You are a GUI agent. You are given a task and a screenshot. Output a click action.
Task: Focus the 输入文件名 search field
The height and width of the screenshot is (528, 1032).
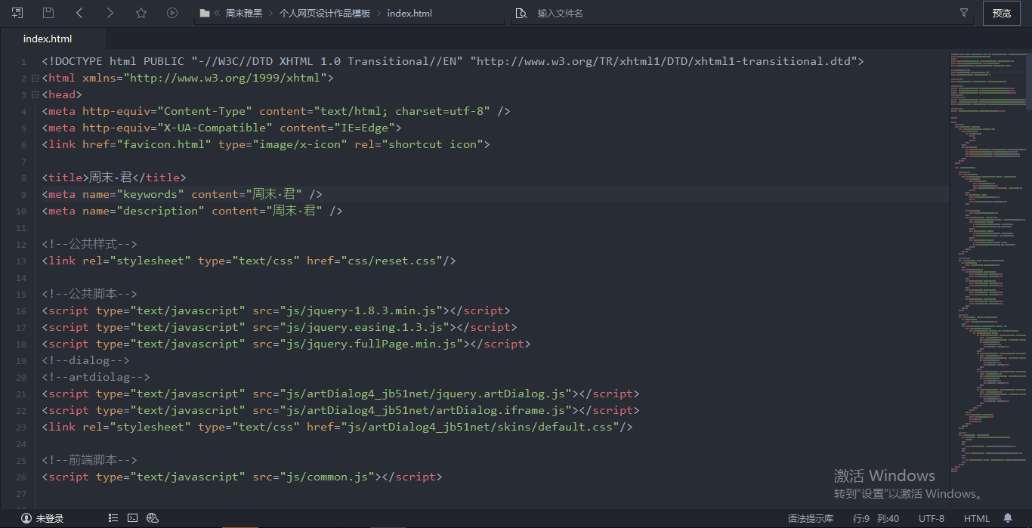click(x=740, y=13)
